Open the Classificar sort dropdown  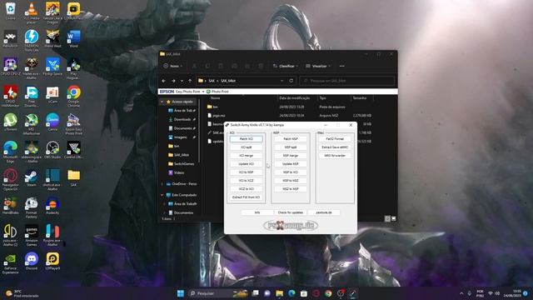[x=285, y=66]
